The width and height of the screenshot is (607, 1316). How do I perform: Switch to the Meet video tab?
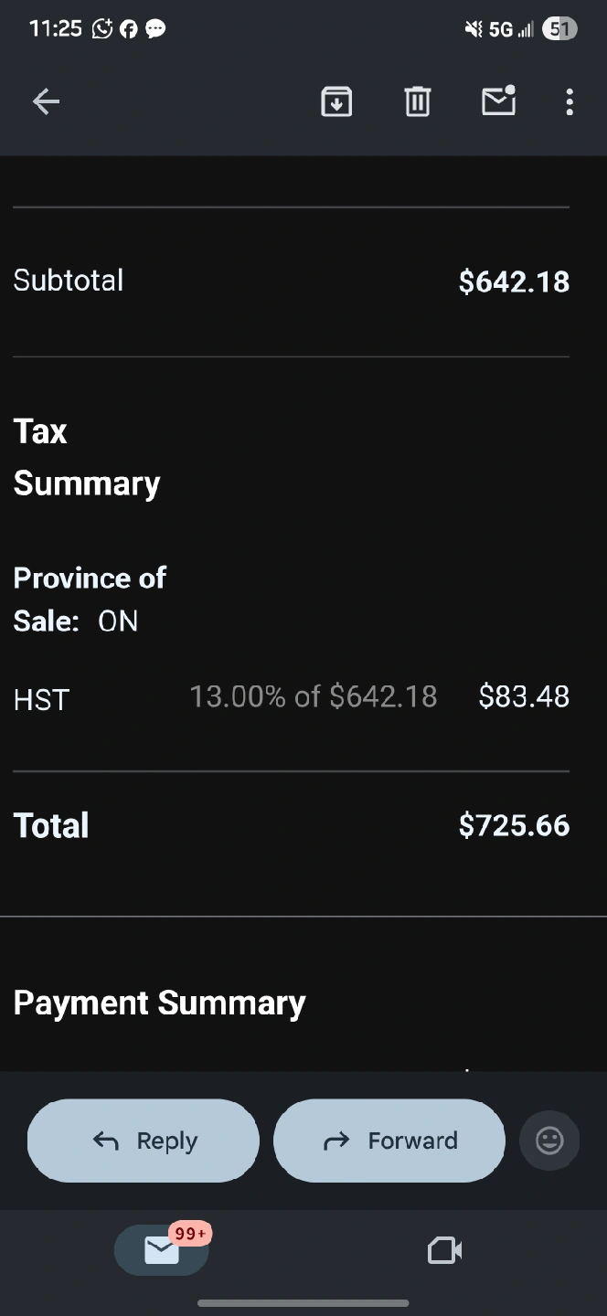coord(444,1249)
